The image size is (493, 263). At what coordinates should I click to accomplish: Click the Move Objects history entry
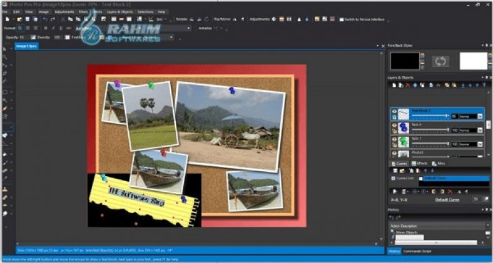point(407,232)
